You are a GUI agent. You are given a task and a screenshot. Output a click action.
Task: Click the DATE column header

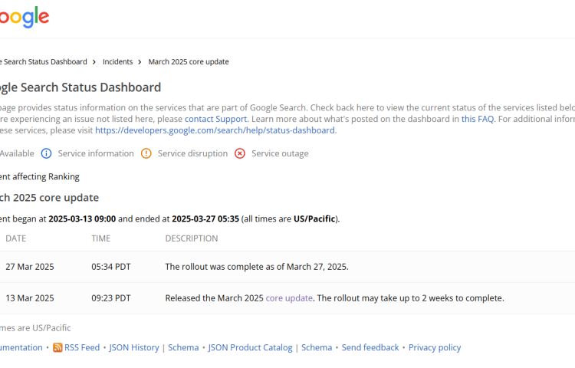click(16, 238)
